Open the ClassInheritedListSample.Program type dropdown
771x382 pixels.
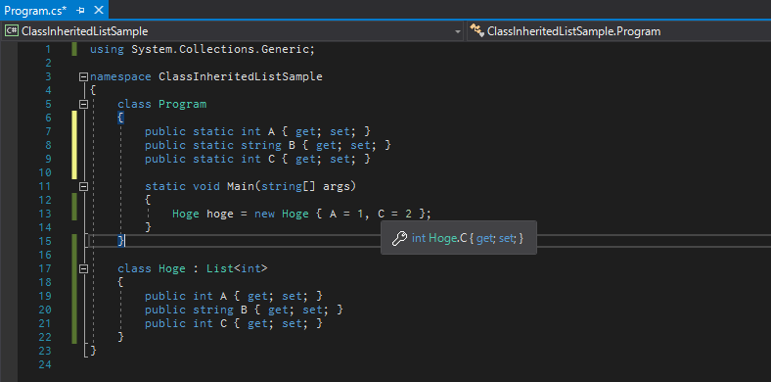(618, 31)
